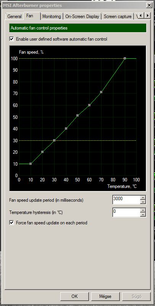Viewport: 155px width, 306px height.
Task: Click the 'Temperature hysteresis (in °C)' label
Action: (36, 212)
